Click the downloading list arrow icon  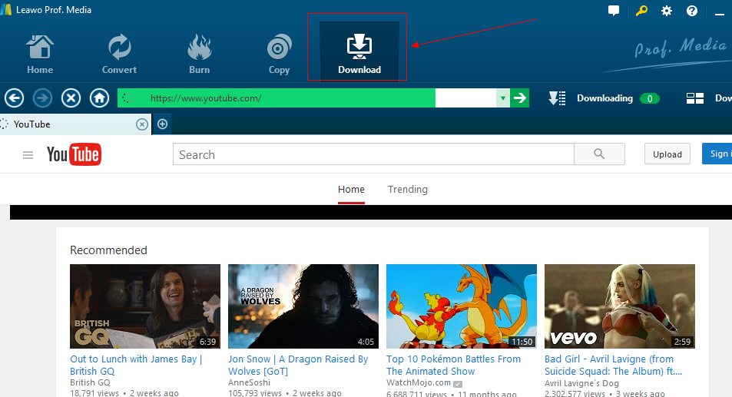(557, 98)
